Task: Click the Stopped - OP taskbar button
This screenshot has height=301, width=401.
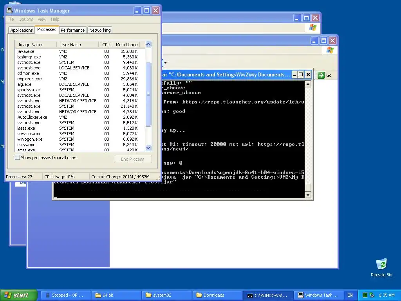Action: (x=65, y=295)
